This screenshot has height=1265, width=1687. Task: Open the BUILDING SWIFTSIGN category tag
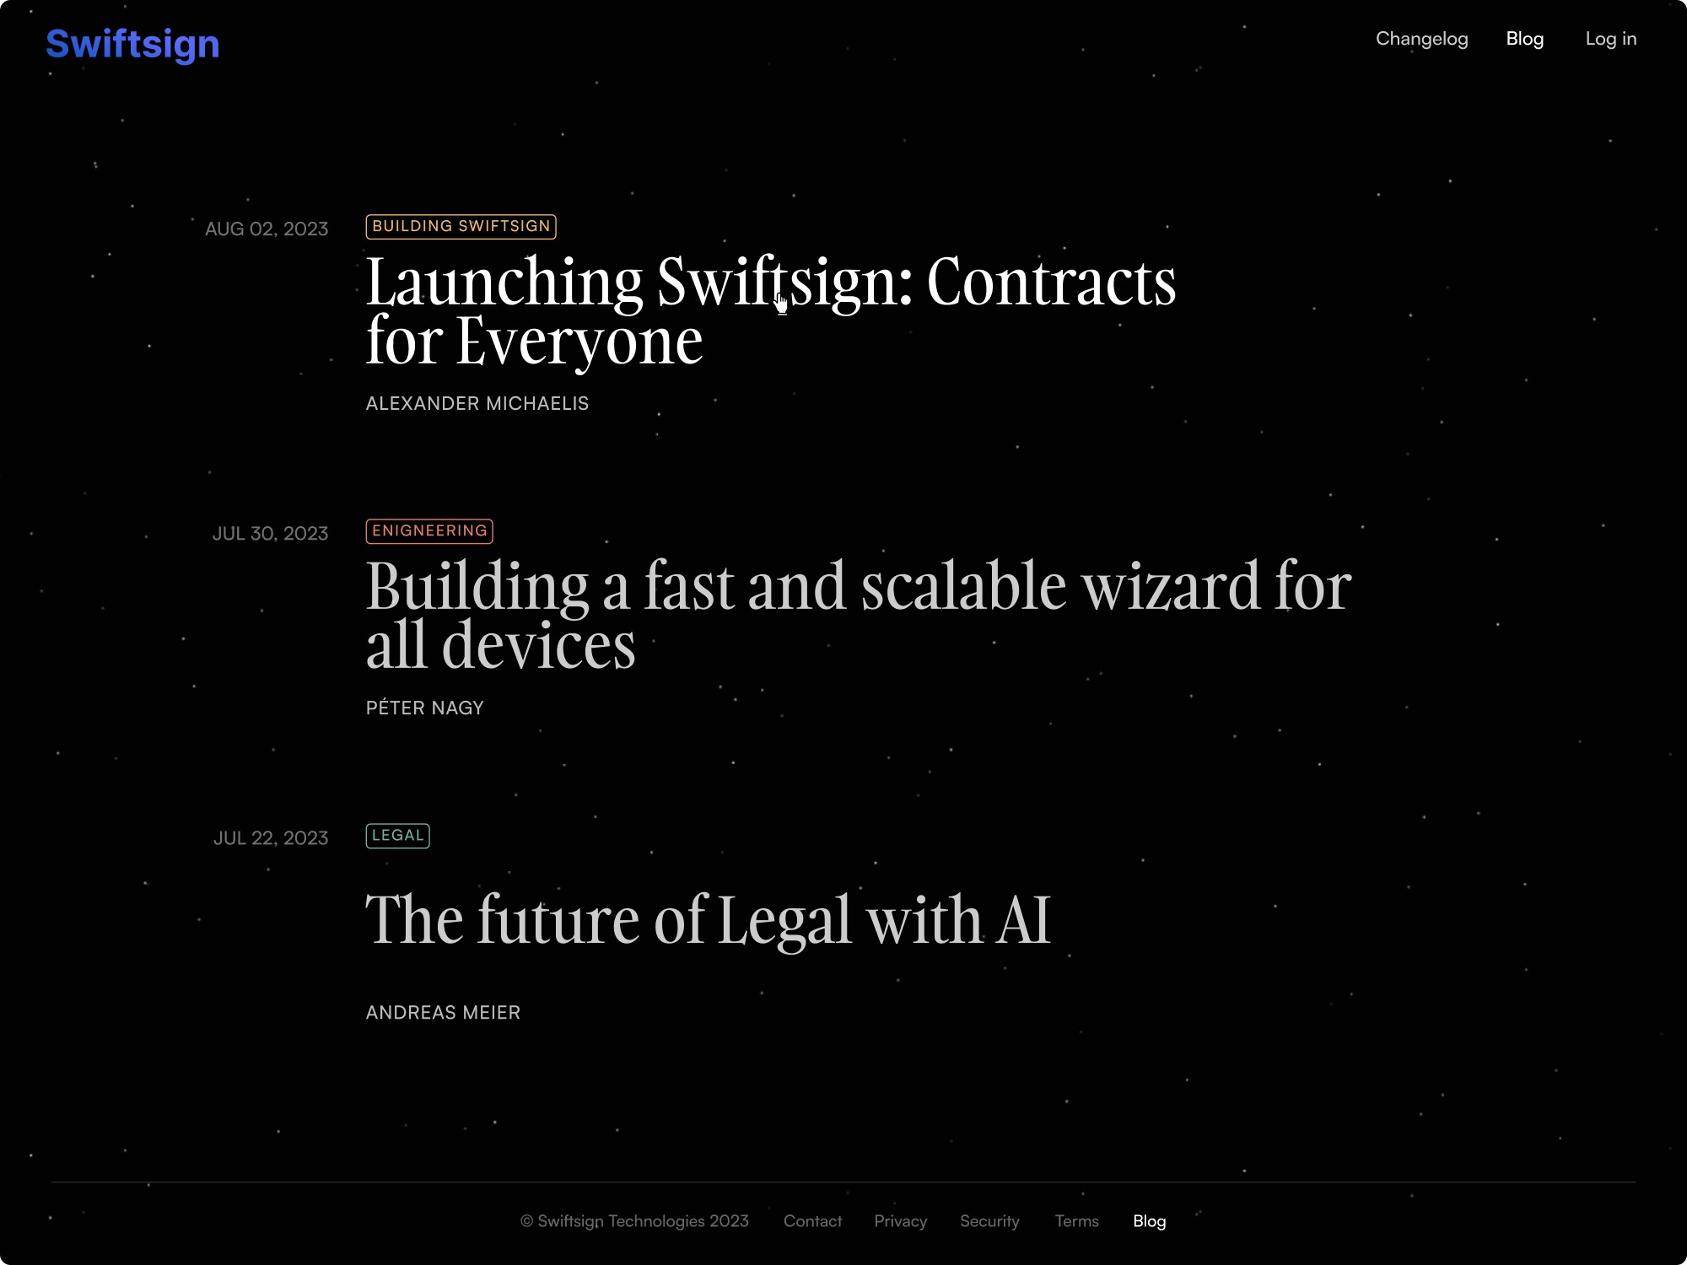(x=461, y=226)
